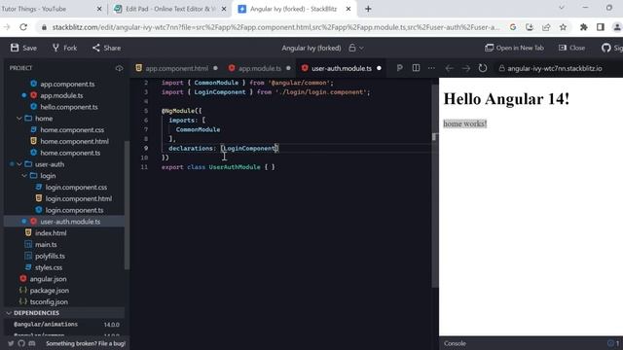Open login.component.css file

coord(76,188)
